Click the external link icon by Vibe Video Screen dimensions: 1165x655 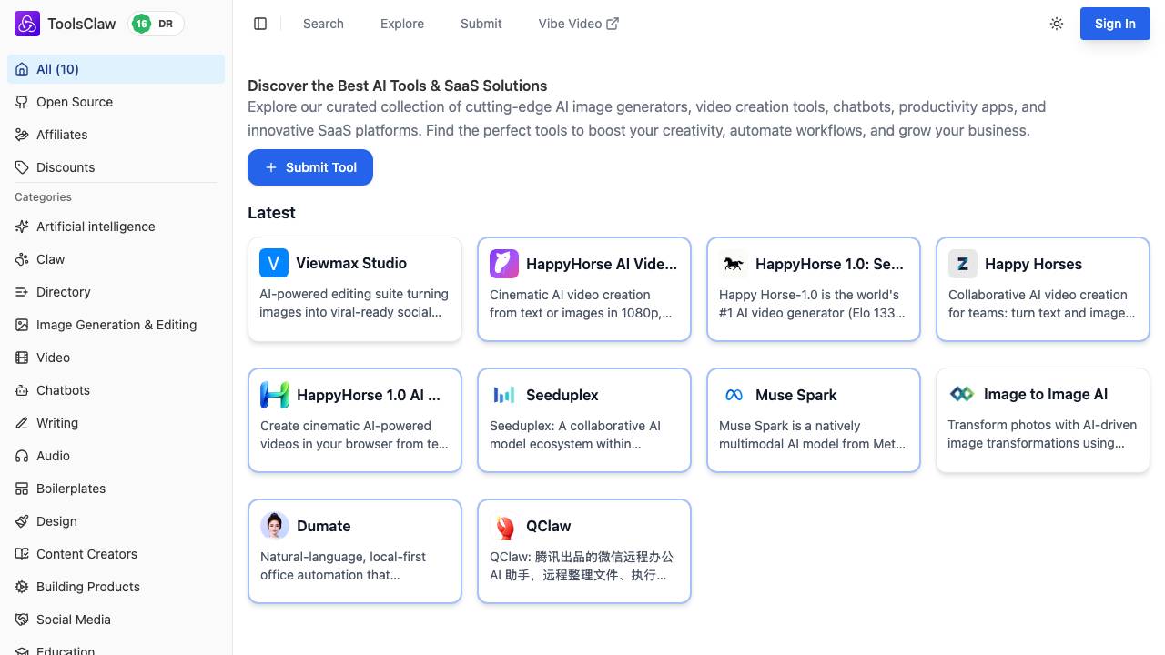point(613,24)
